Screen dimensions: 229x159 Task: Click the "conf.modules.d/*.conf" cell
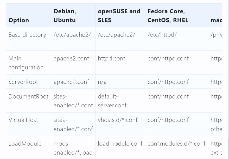pos(176,144)
